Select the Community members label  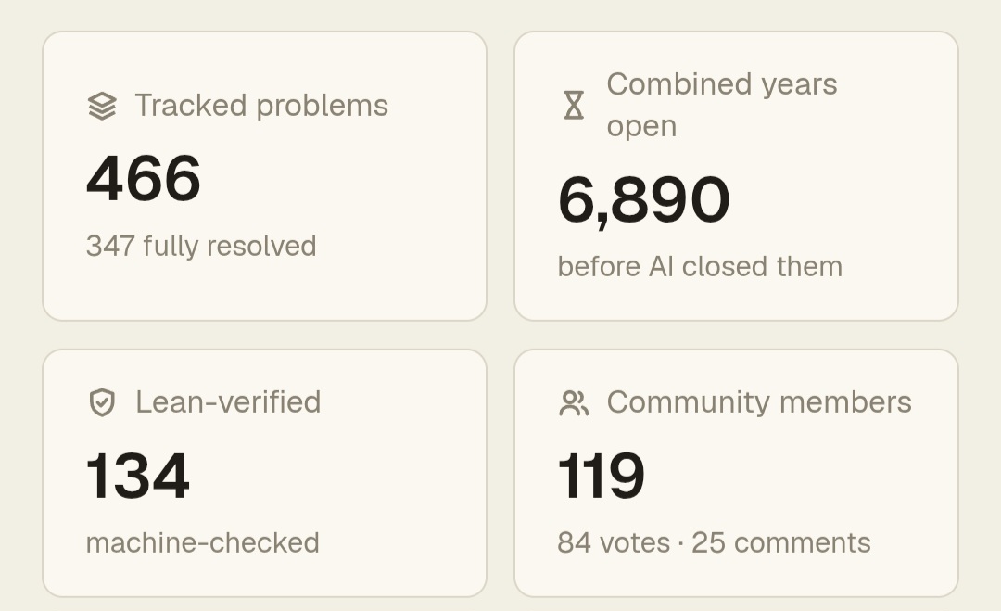click(x=759, y=403)
